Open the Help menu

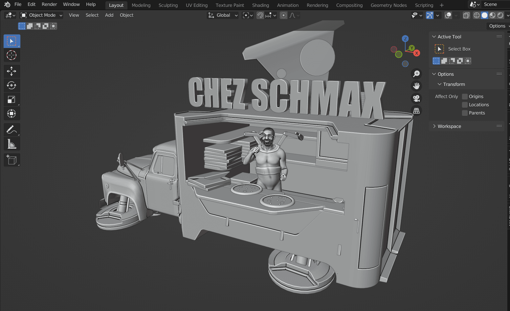[91, 4]
